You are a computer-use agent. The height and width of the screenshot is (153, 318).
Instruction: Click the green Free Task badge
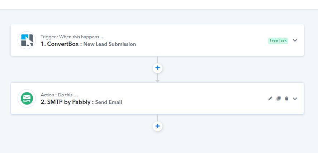tap(278, 40)
